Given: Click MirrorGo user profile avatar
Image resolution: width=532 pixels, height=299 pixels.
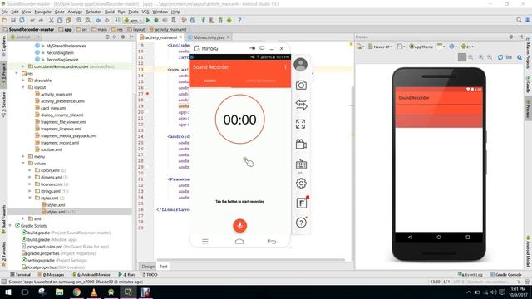Looking at the screenshot, I should (301, 65).
